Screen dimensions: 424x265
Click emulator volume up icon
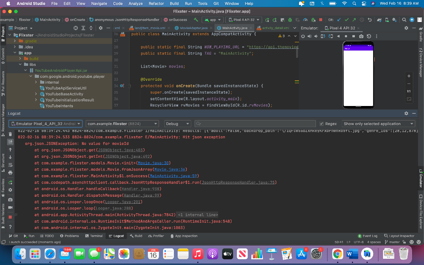[309, 36]
